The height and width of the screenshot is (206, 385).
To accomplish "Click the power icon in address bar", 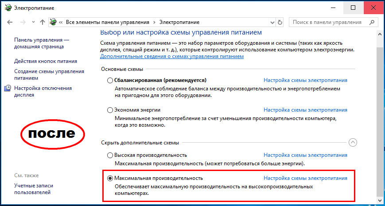I will click(x=53, y=22).
